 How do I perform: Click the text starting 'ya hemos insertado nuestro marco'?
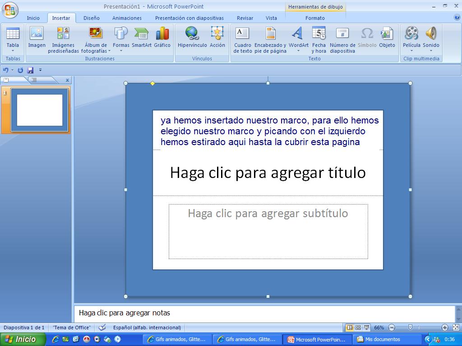[x=270, y=131]
